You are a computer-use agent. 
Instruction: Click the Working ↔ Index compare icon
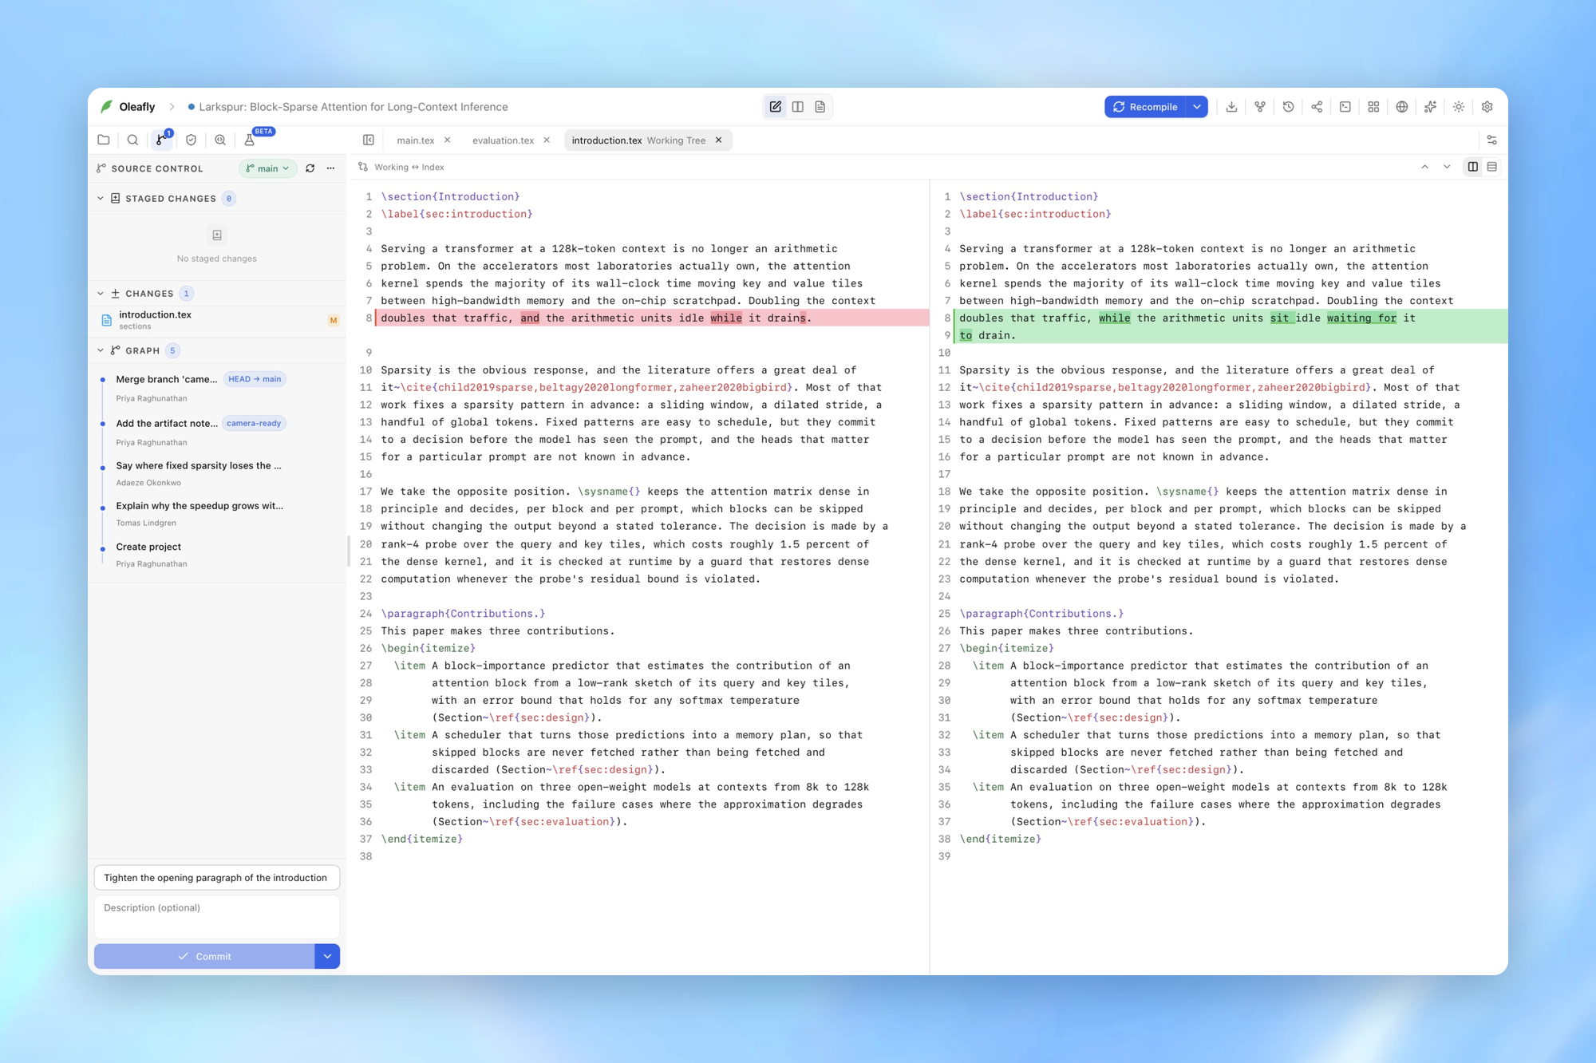(x=363, y=167)
